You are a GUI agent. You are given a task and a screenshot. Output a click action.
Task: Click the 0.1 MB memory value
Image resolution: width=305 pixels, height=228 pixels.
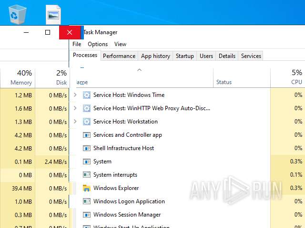[x=23, y=162]
